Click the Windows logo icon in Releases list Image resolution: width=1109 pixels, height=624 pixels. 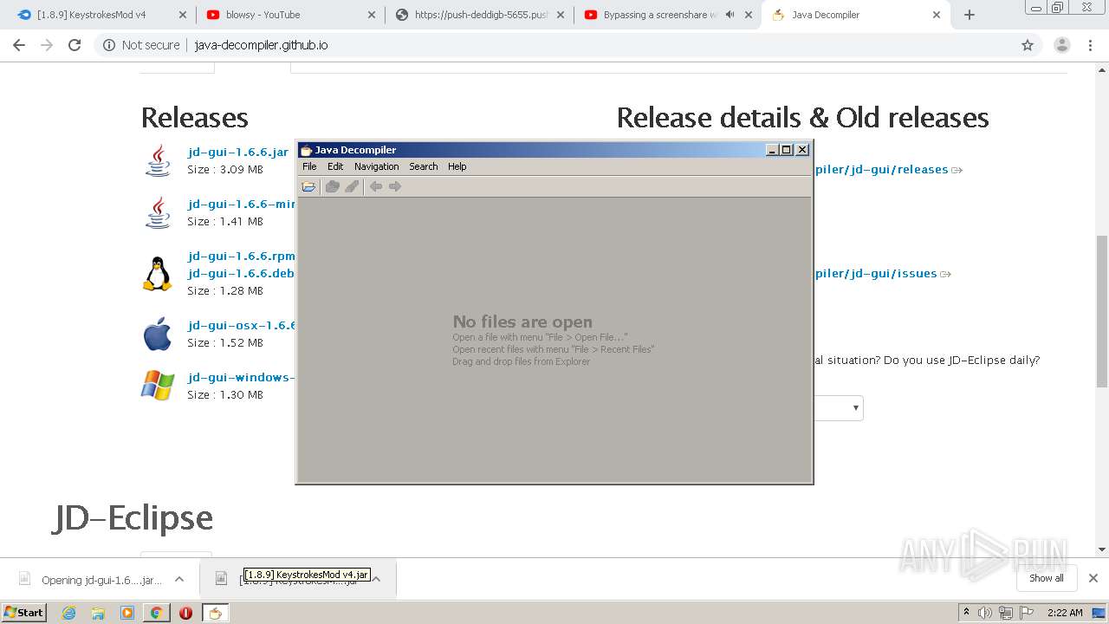tap(158, 385)
